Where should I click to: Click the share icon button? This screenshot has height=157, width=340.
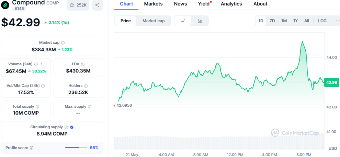(x=98, y=5)
